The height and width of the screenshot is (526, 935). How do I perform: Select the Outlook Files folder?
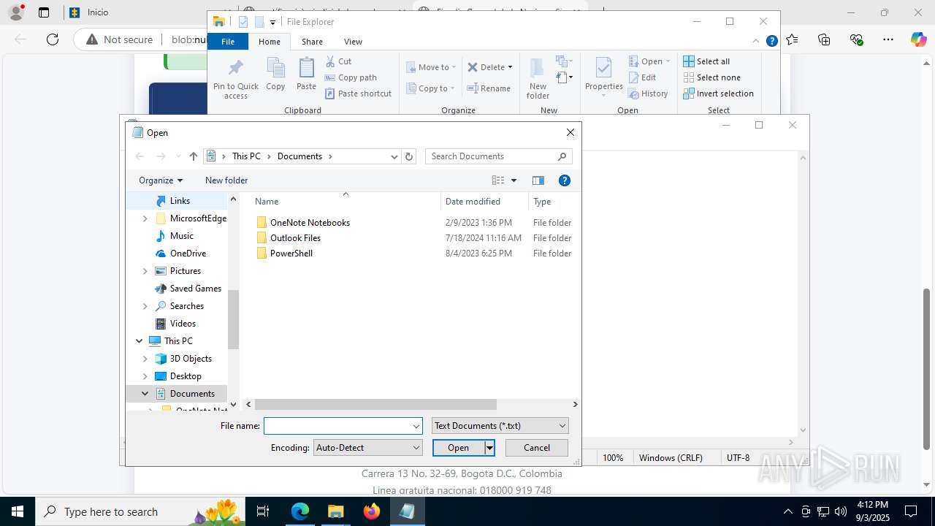click(295, 238)
